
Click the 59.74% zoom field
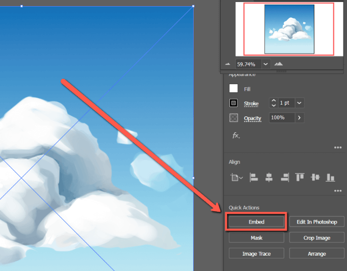(248, 64)
